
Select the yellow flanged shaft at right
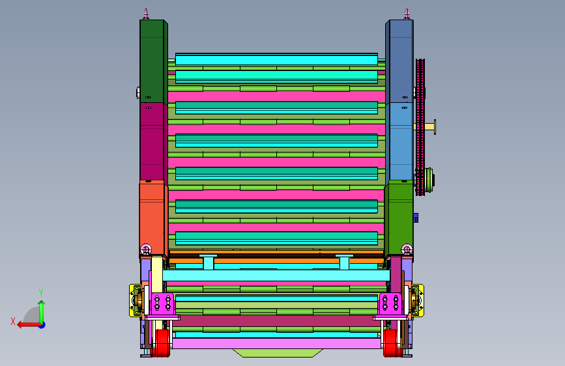point(430,127)
